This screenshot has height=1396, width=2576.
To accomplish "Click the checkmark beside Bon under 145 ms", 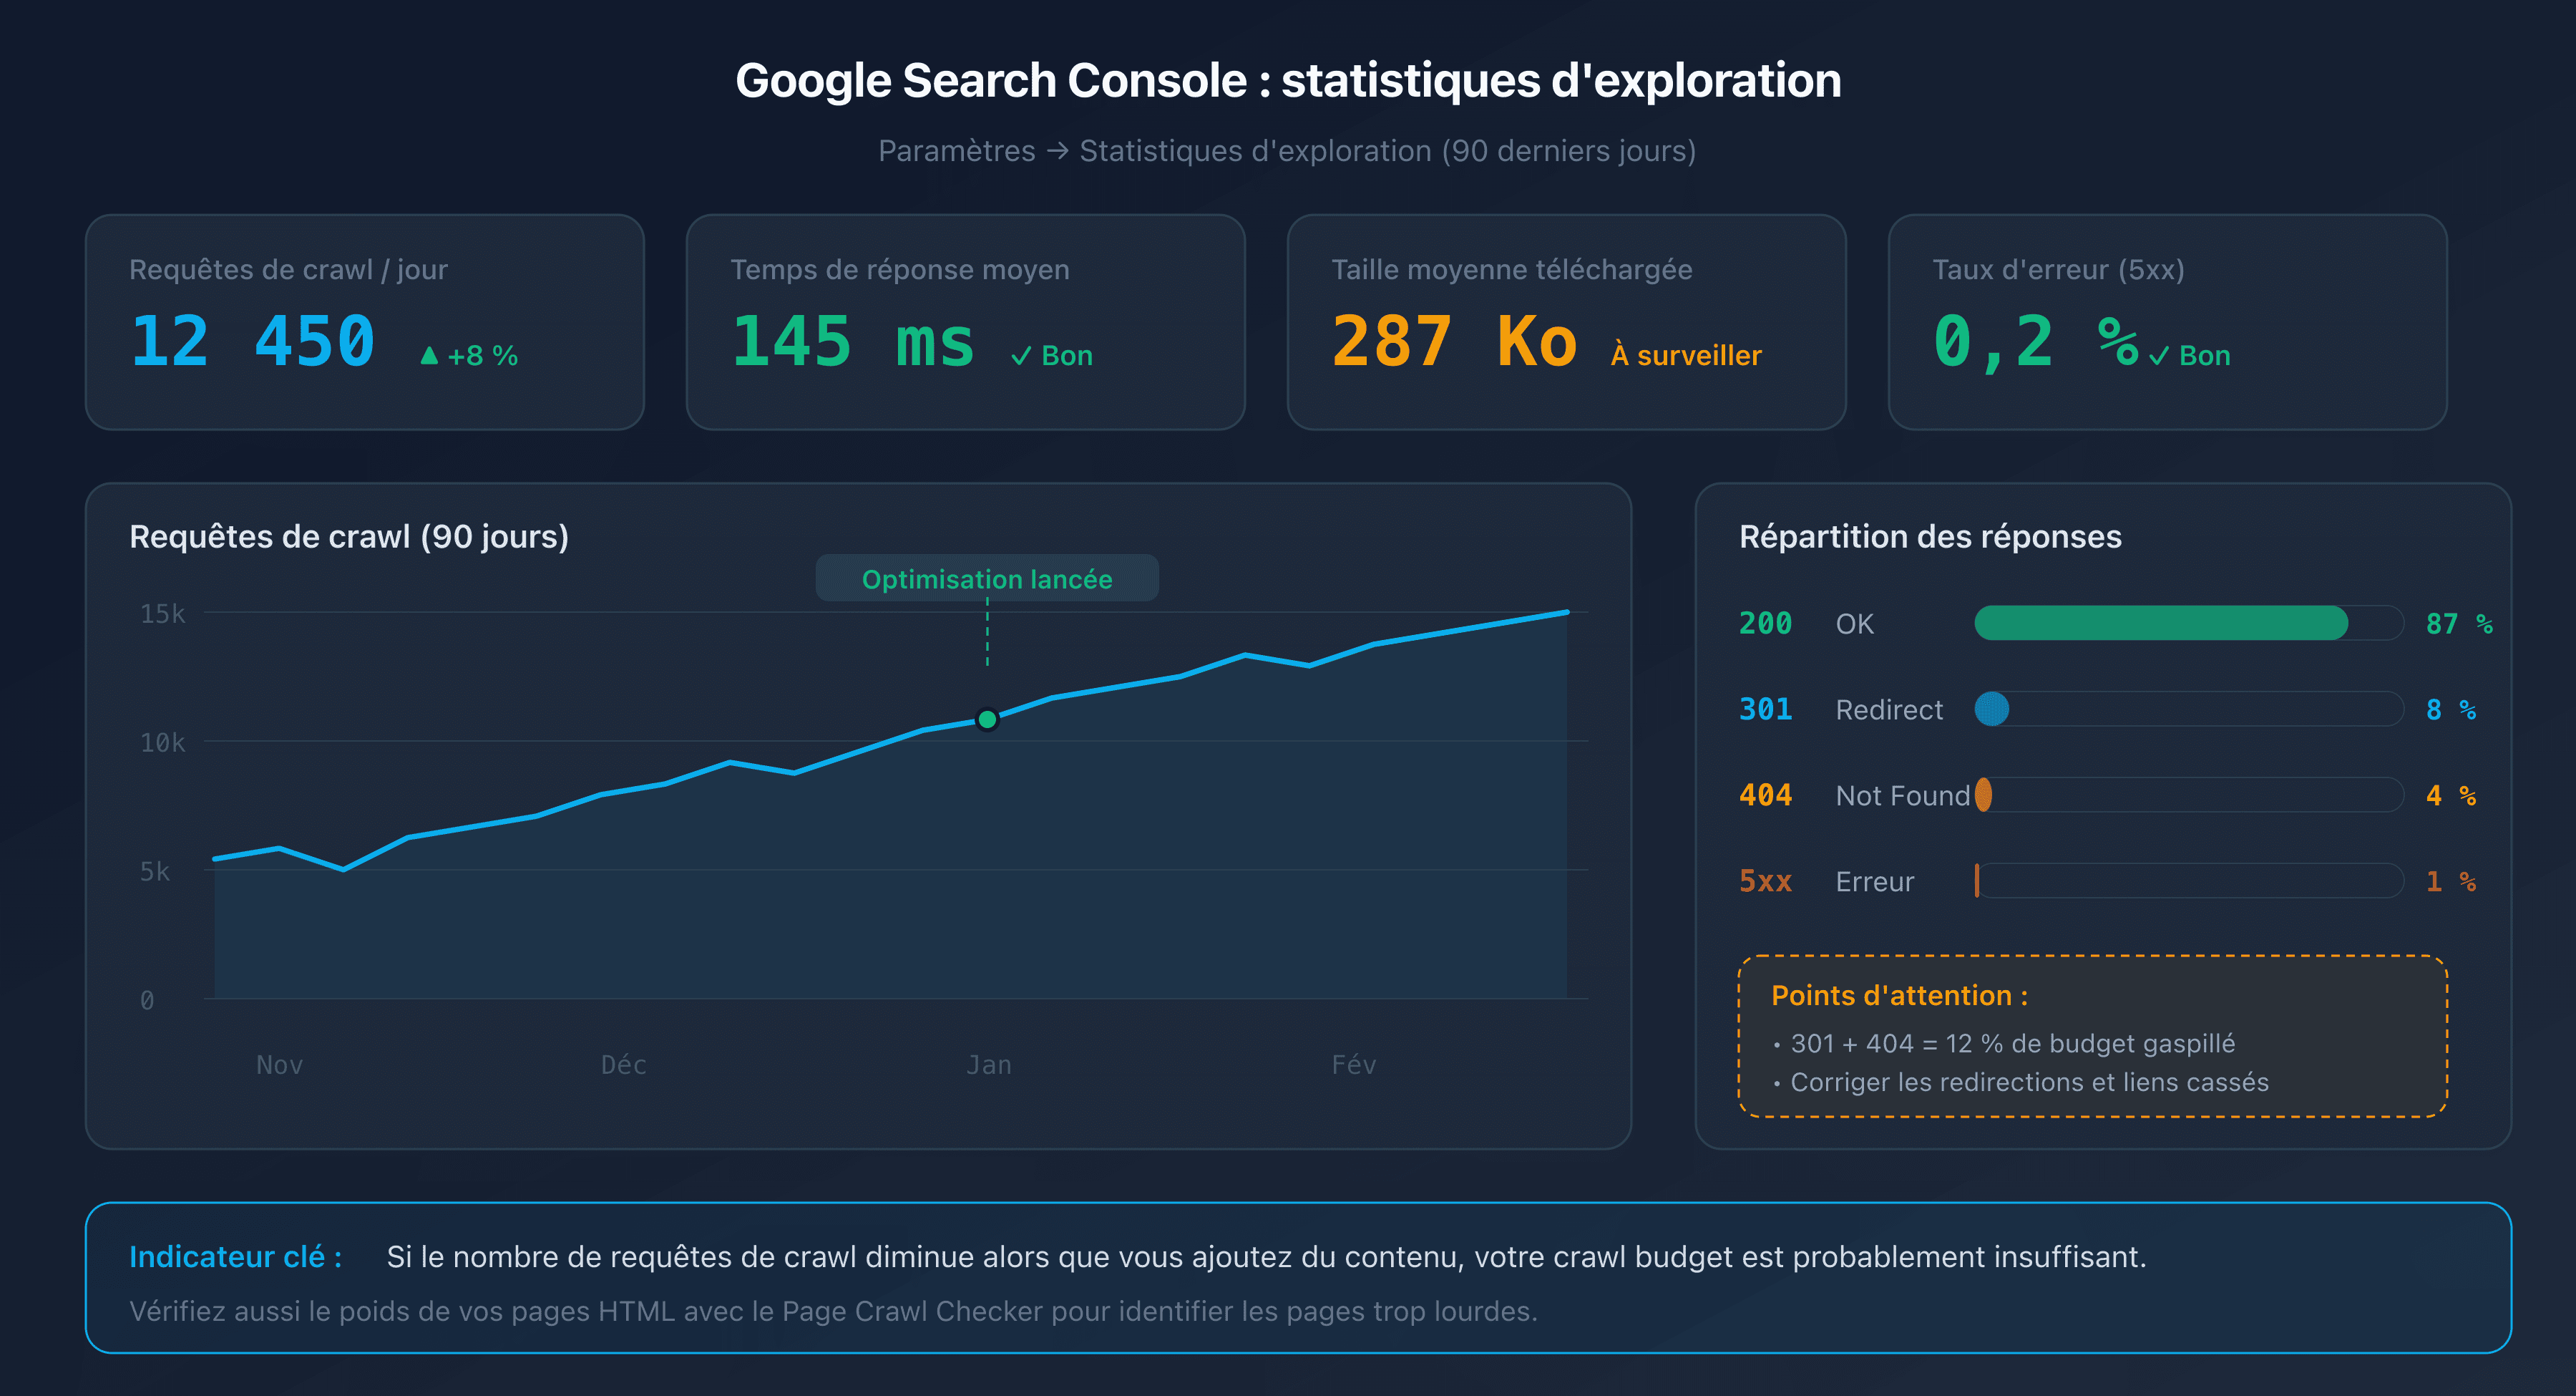I will pyautogui.click(x=1021, y=357).
